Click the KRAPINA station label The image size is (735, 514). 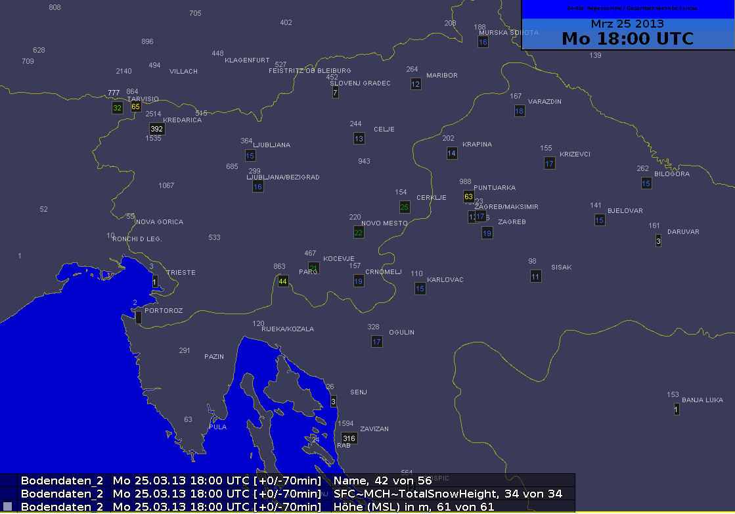click(x=477, y=144)
